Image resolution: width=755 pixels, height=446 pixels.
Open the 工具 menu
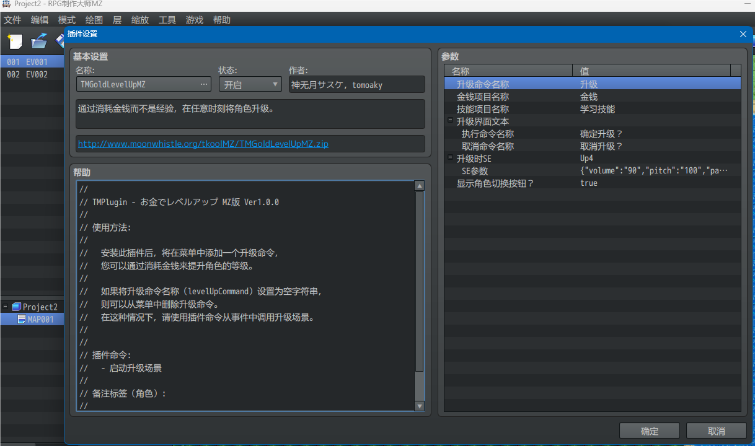[x=167, y=20]
